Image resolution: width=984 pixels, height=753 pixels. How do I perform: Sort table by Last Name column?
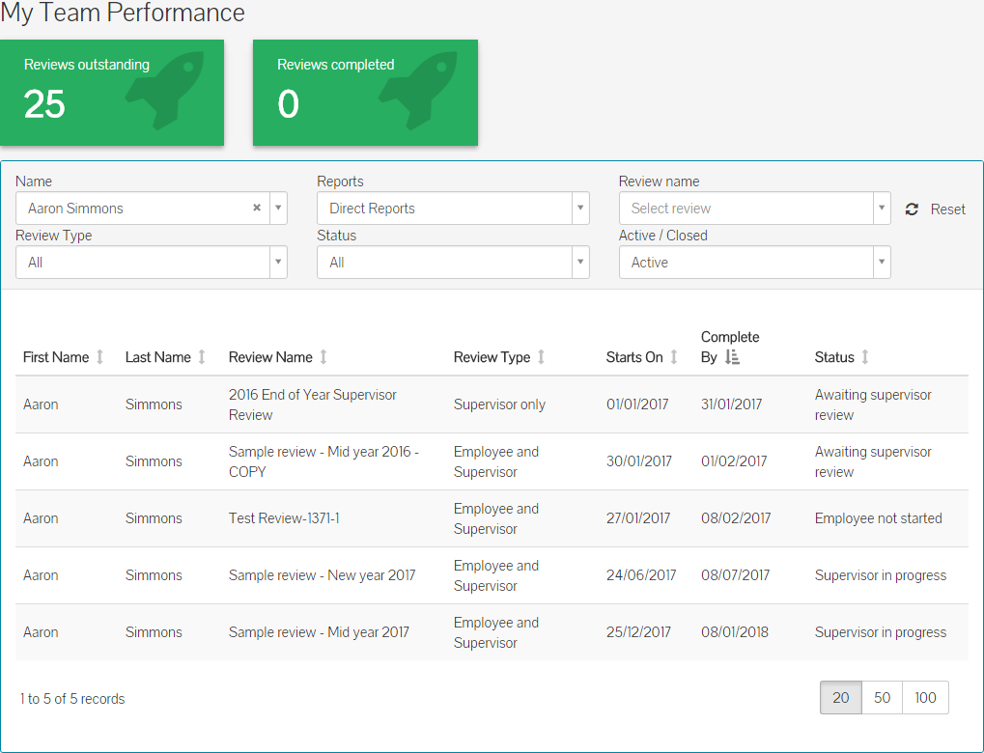(202, 357)
